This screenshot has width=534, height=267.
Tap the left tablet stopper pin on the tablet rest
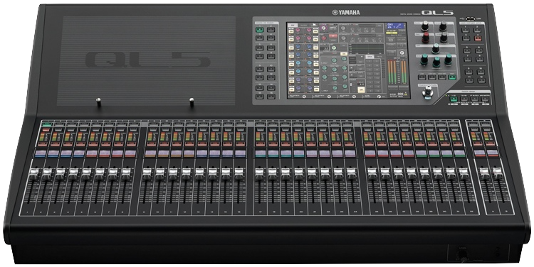click(x=98, y=102)
